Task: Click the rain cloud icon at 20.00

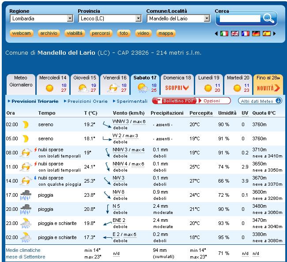Action: pos(26,209)
